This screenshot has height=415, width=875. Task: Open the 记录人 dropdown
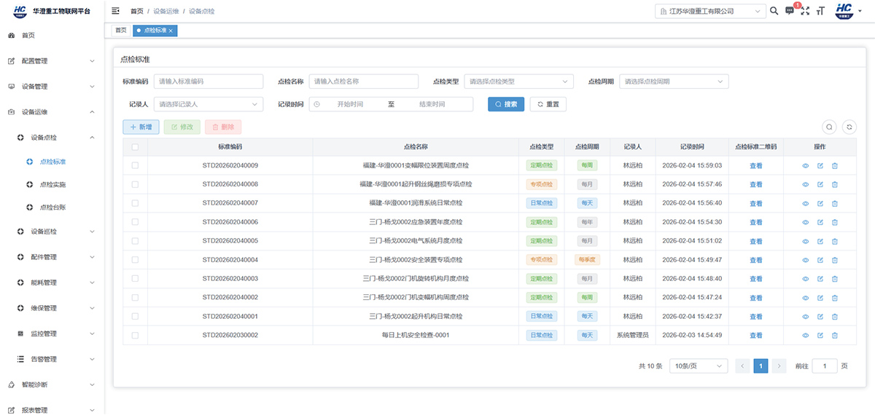point(209,104)
